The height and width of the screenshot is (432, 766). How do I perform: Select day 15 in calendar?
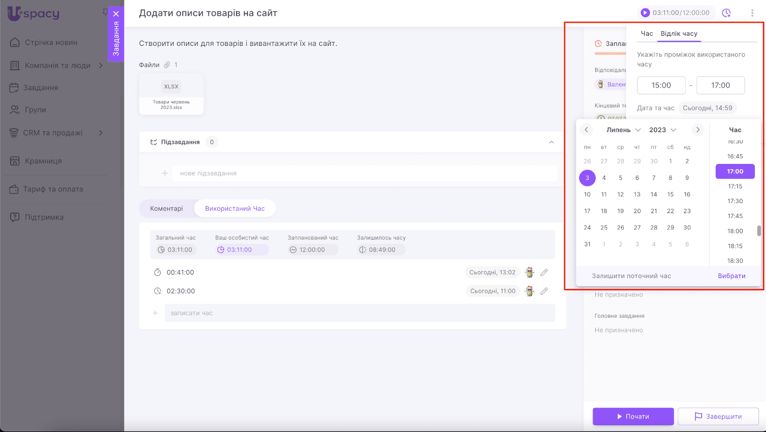[x=670, y=194]
